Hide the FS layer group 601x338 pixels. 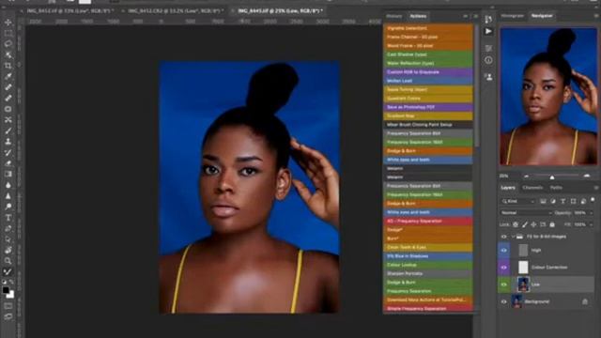click(504, 237)
